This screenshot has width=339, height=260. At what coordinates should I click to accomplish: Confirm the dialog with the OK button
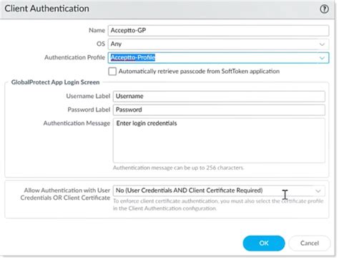pyautogui.click(x=264, y=243)
